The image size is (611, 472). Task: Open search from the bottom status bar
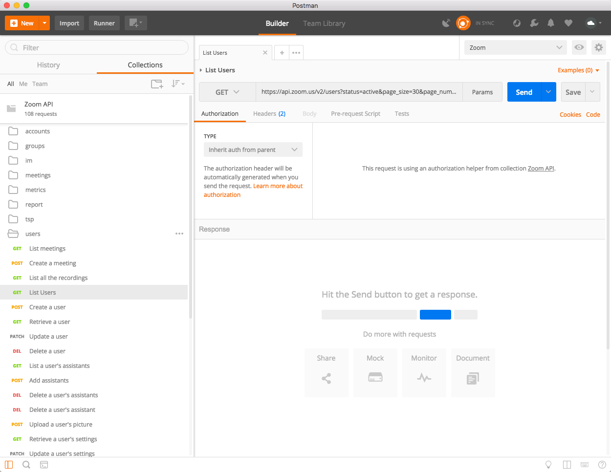pyautogui.click(x=26, y=465)
